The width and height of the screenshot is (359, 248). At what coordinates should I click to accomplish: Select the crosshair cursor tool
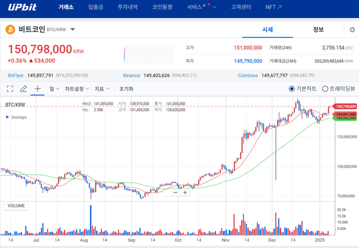tap(38, 89)
